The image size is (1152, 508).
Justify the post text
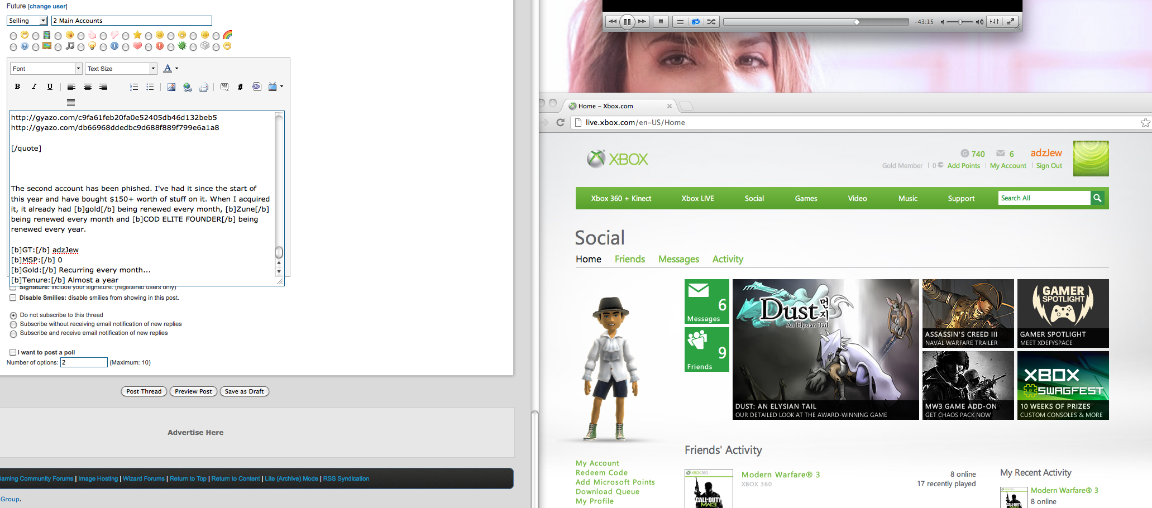pyautogui.click(x=71, y=102)
